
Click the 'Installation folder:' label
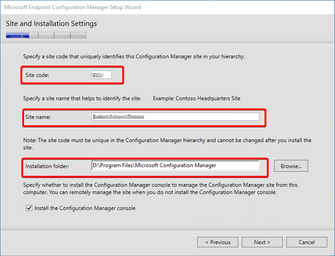[47, 166]
